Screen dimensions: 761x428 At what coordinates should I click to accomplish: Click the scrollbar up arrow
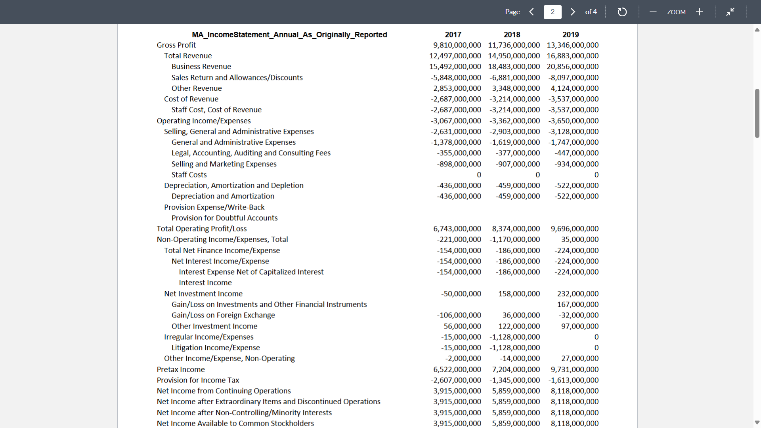tap(757, 30)
